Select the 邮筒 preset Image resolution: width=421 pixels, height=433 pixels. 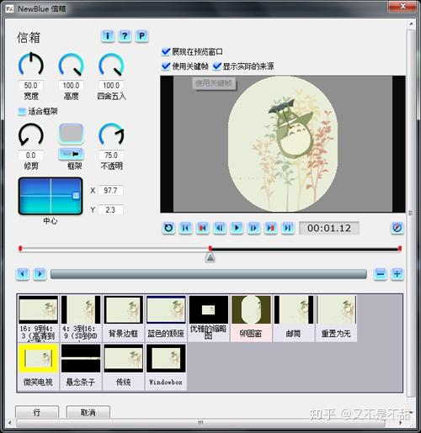294,319
